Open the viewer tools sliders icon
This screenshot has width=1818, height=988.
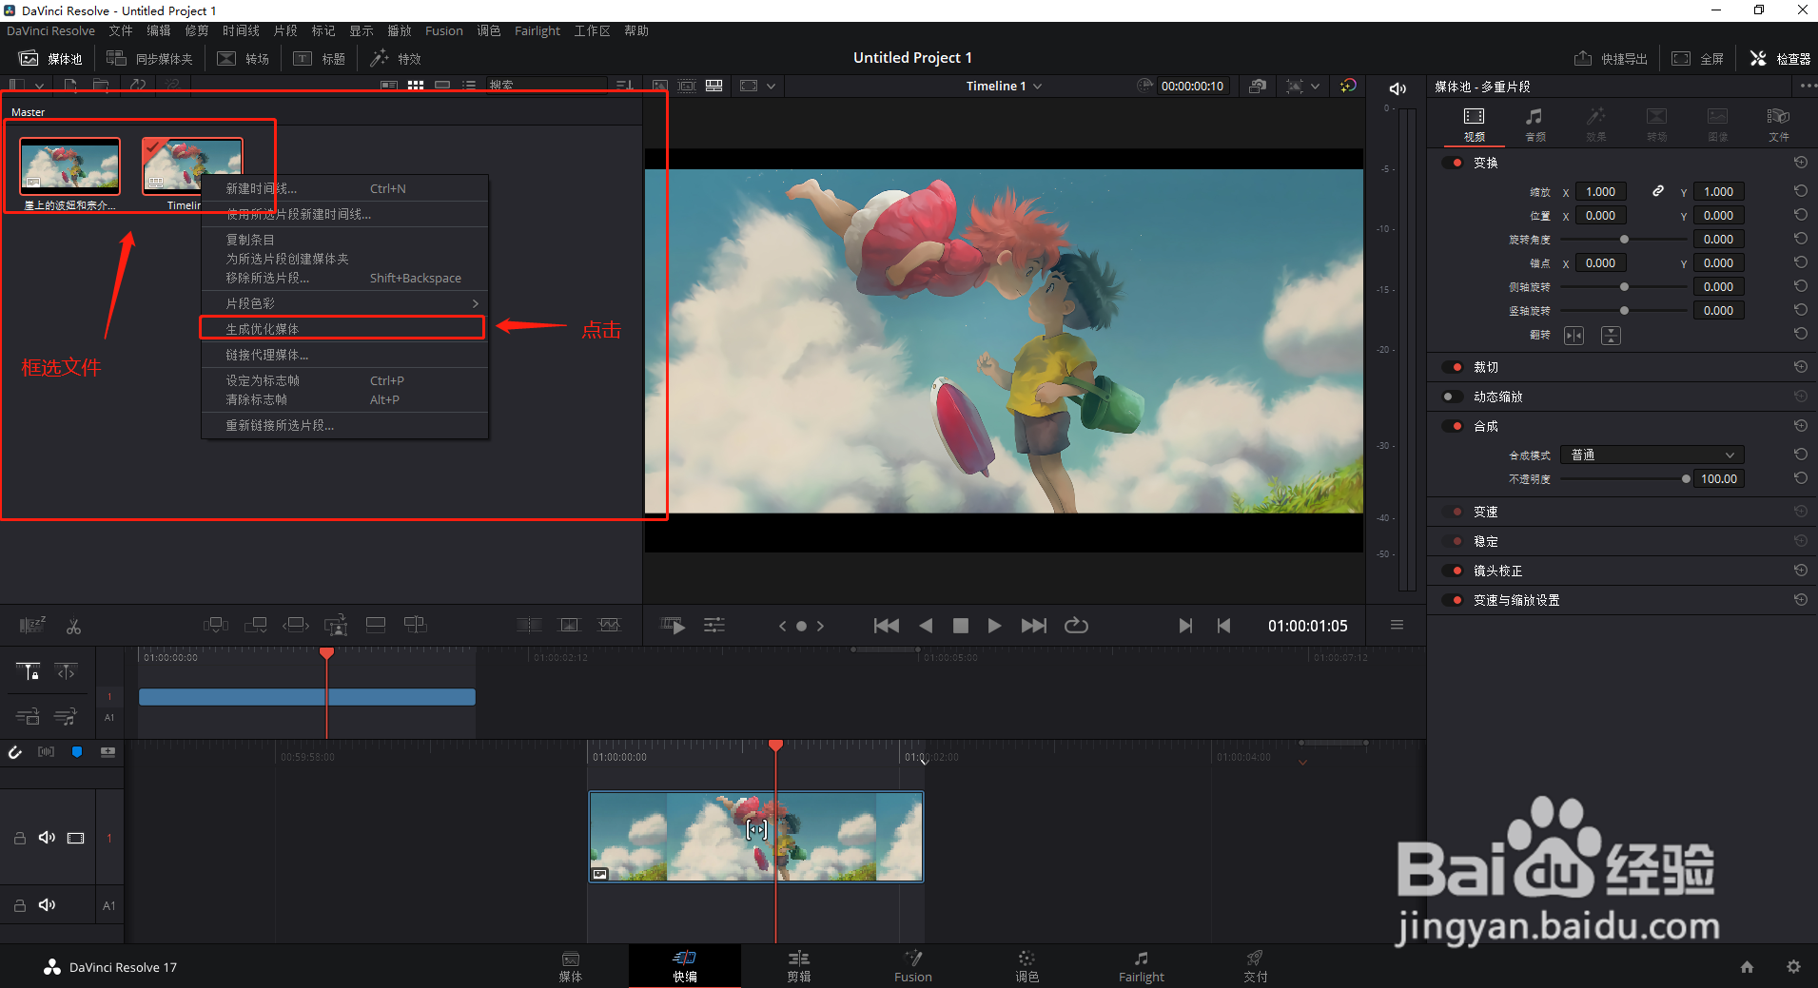714,626
